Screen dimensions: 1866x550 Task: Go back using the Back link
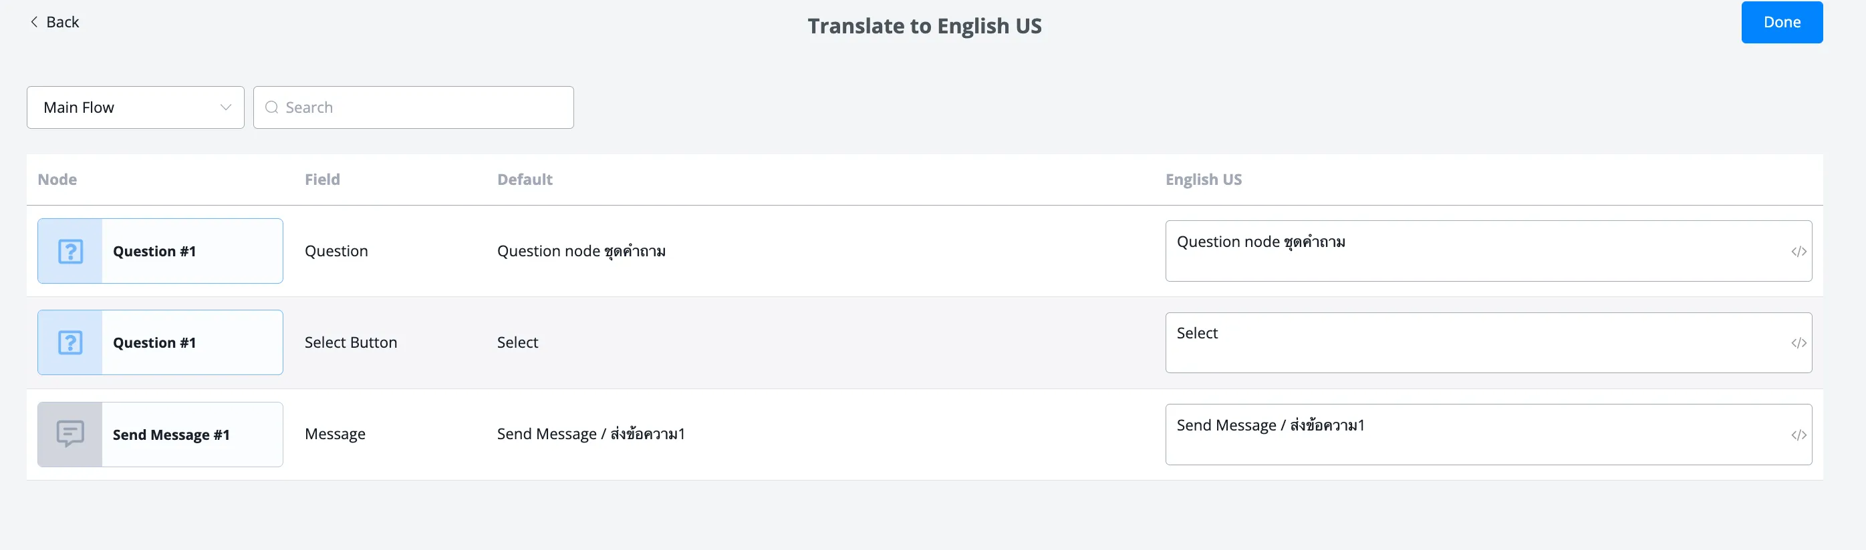tap(54, 23)
